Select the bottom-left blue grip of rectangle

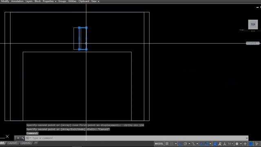click(x=79, y=49)
